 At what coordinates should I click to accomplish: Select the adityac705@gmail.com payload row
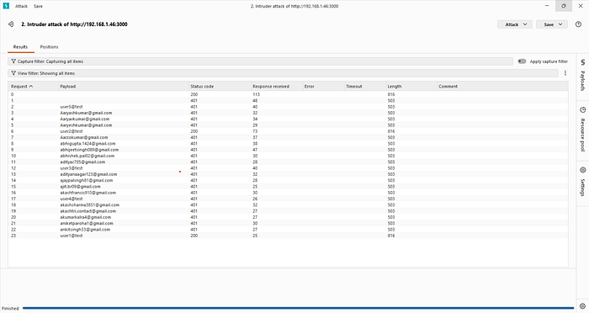tap(288, 162)
